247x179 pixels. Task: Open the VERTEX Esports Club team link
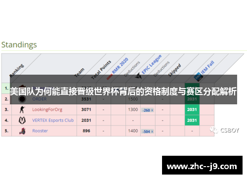pyautogui.click(x=53, y=120)
